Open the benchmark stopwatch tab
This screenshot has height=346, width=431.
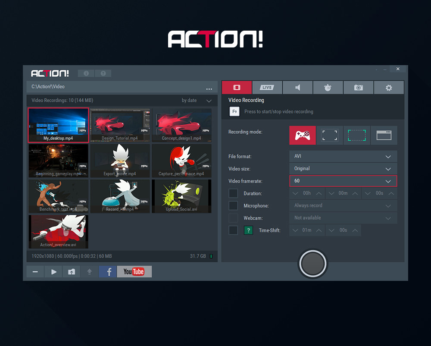coord(328,88)
